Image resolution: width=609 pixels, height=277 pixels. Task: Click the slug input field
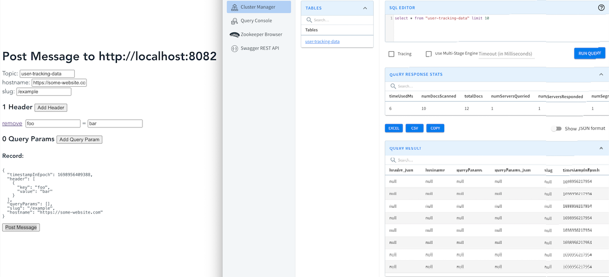point(44,92)
